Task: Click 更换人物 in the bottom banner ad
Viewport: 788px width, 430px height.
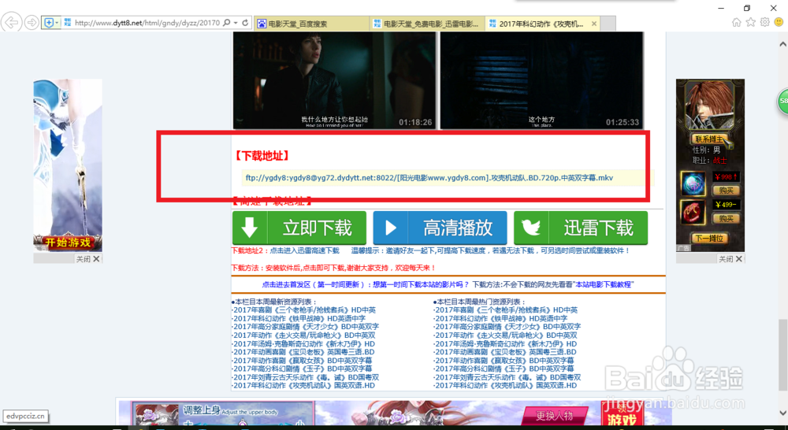Action: click(555, 416)
